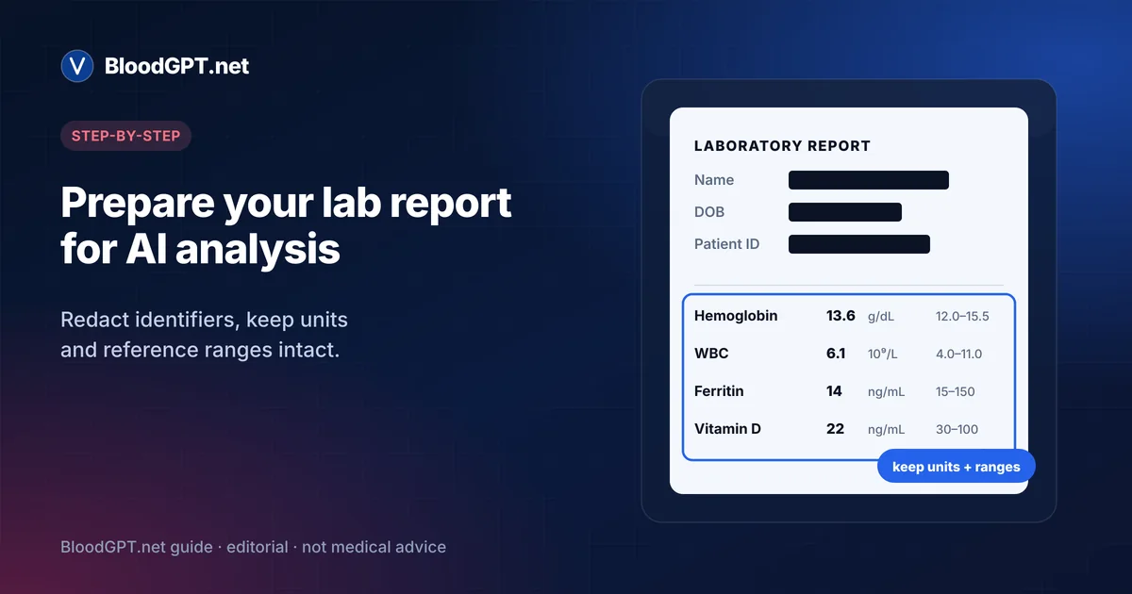Select the Vitamin D row label

(727, 429)
